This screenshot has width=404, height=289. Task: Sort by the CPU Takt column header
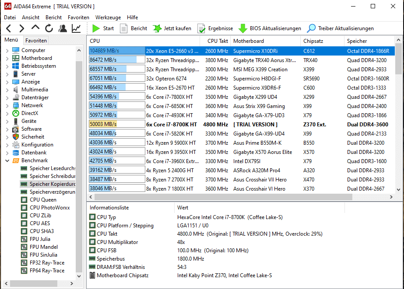point(216,41)
